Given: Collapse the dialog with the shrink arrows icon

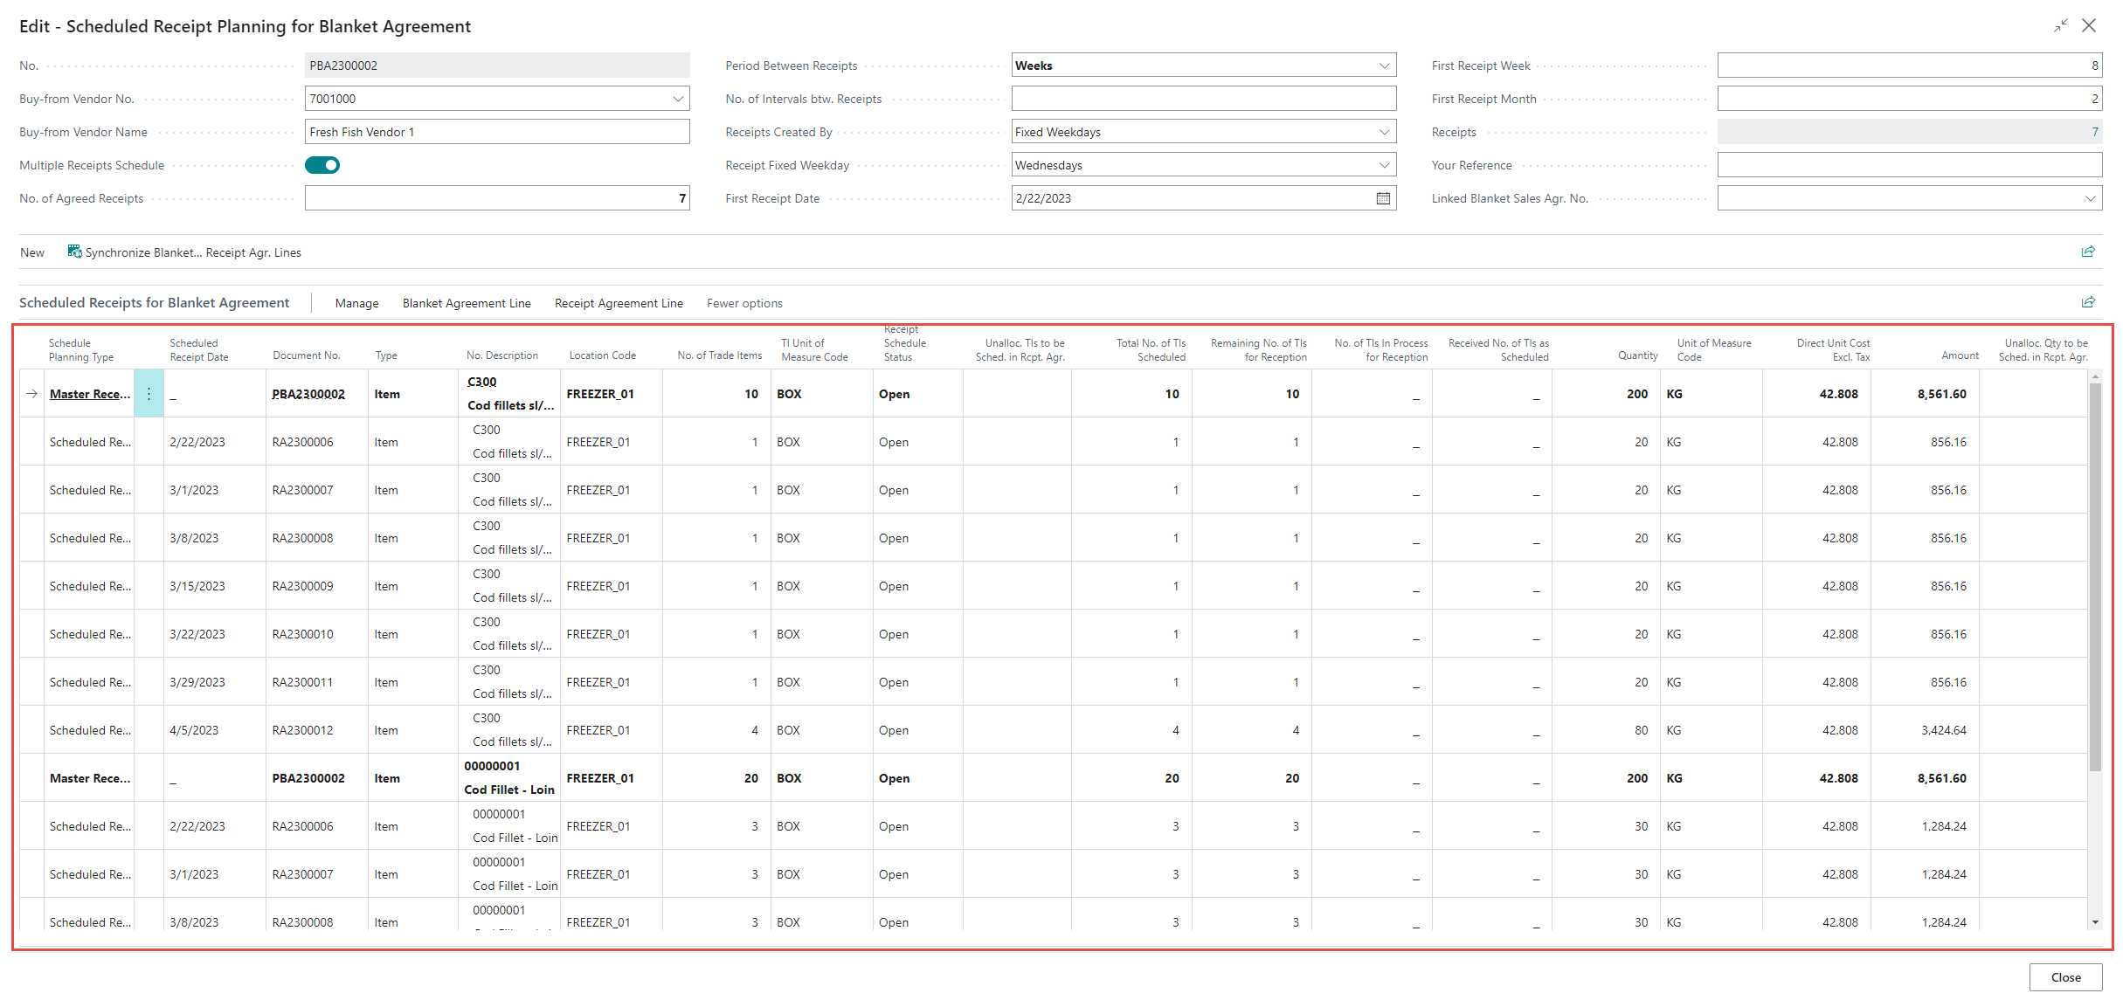Looking at the screenshot, I should pos(2060,26).
